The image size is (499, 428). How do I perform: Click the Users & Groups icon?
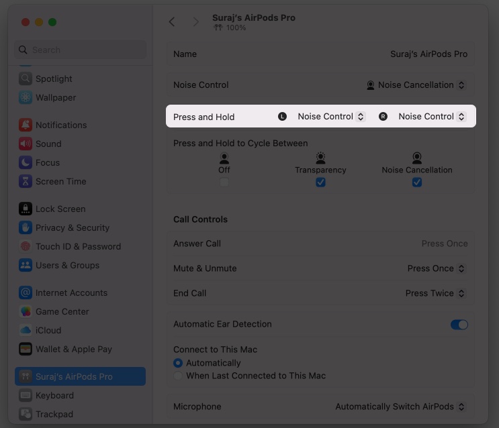25,265
